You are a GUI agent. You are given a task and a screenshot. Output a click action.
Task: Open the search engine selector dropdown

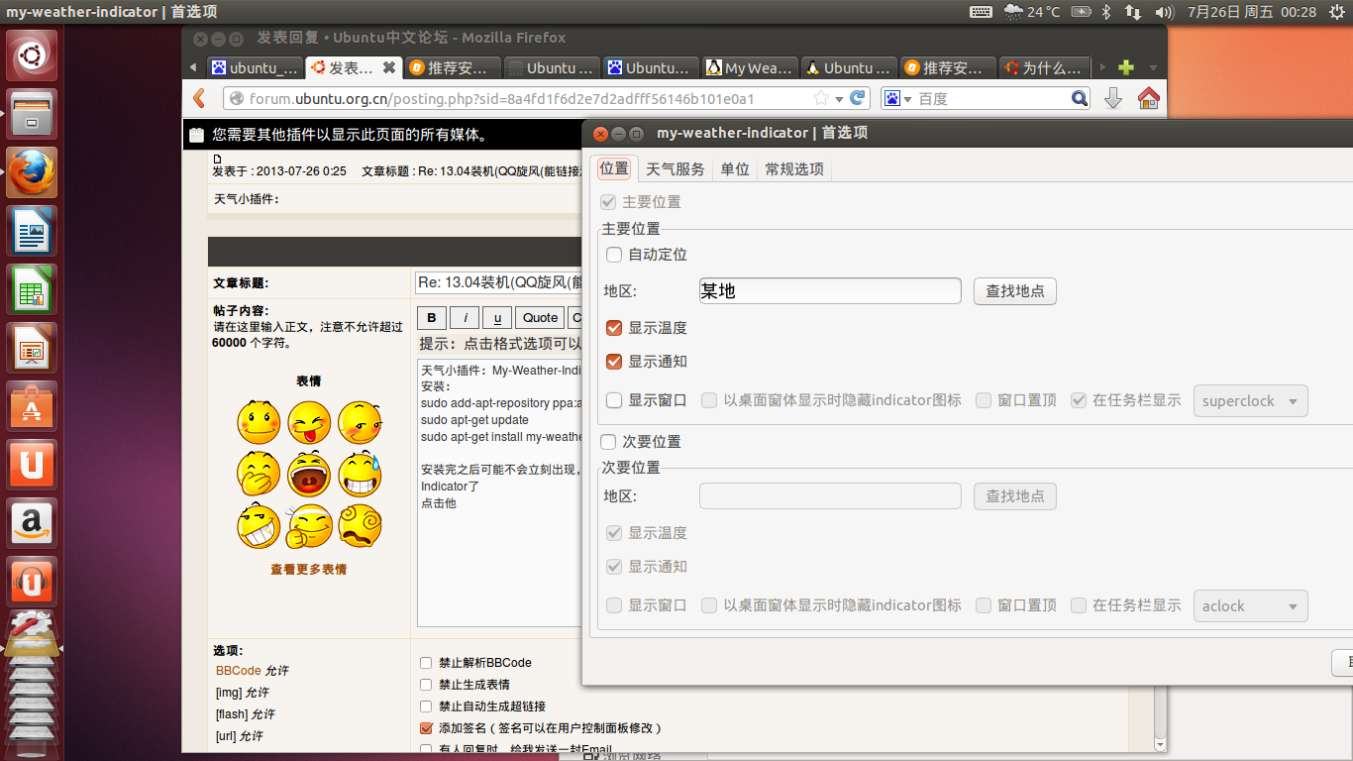(897, 98)
